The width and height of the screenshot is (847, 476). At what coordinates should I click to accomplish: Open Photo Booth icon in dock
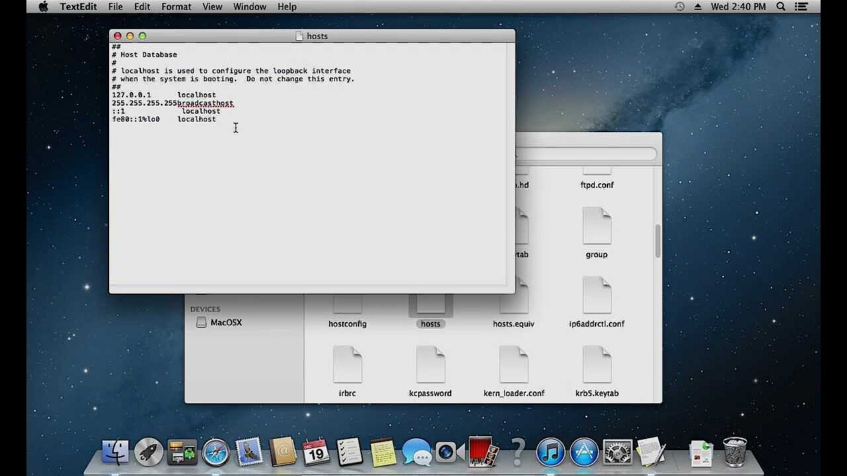483,452
